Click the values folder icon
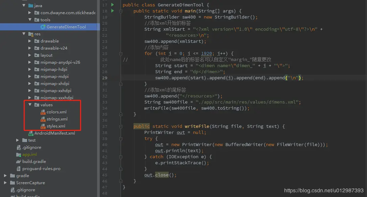Viewport: 367px width, 197px height. [37, 105]
